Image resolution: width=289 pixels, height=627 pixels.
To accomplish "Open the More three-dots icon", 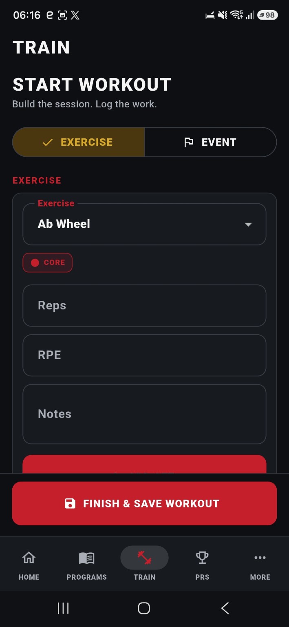I will pyautogui.click(x=260, y=558).
